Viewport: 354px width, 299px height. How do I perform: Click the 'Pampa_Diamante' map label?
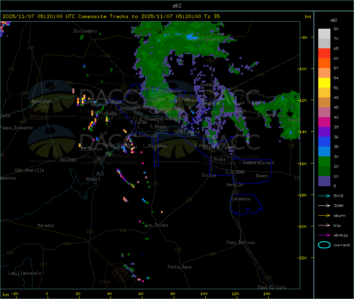(17, 128)
